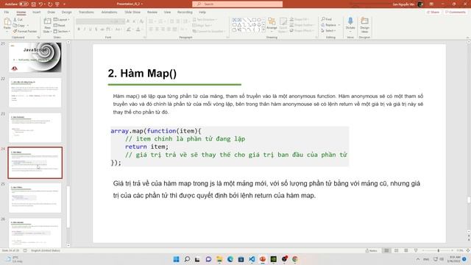The image size is (471, 265).
Task: Switch to Reading View icon
Action: [406, 250]
